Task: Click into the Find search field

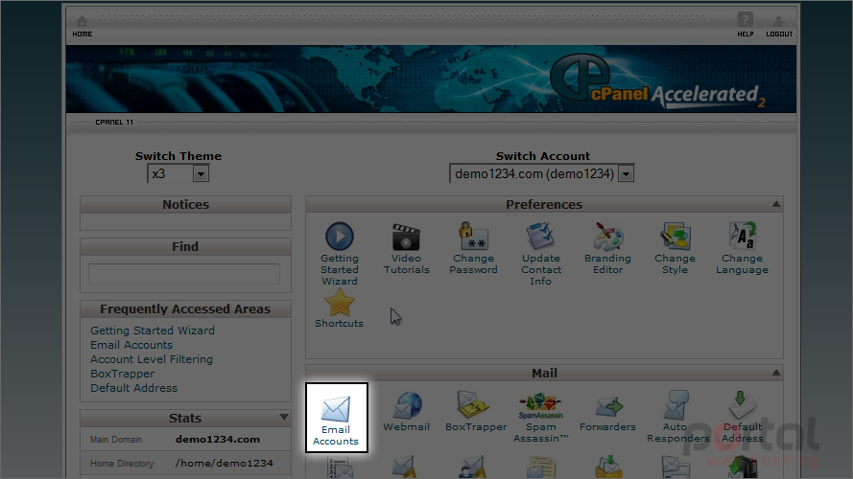Action: point(184,274)
